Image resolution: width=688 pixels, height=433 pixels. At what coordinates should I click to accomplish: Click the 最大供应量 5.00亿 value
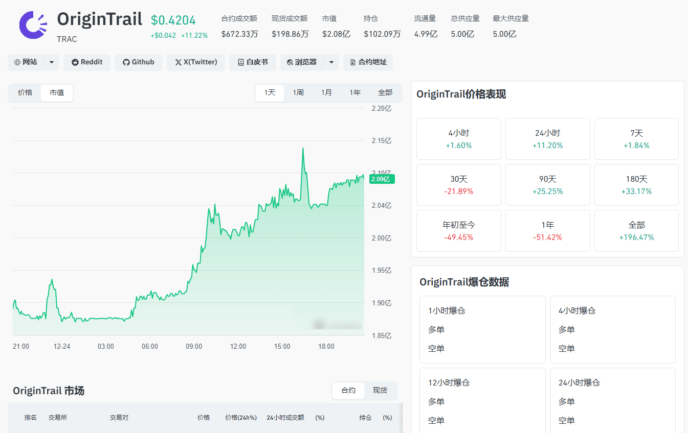pyautogui.click(x=504, y=34)
